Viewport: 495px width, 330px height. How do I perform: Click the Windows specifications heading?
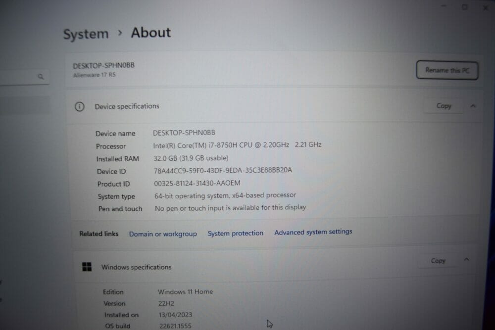coord(137,267)
